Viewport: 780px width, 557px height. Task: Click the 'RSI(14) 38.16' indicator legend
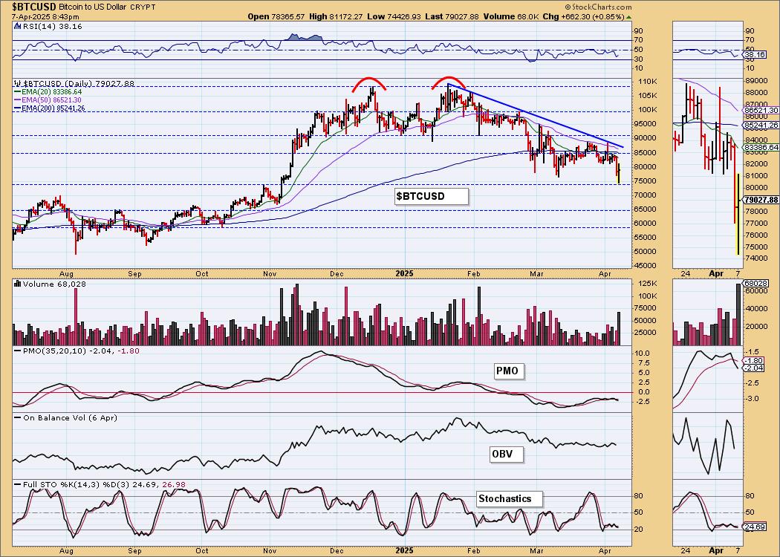pos(52,26)
